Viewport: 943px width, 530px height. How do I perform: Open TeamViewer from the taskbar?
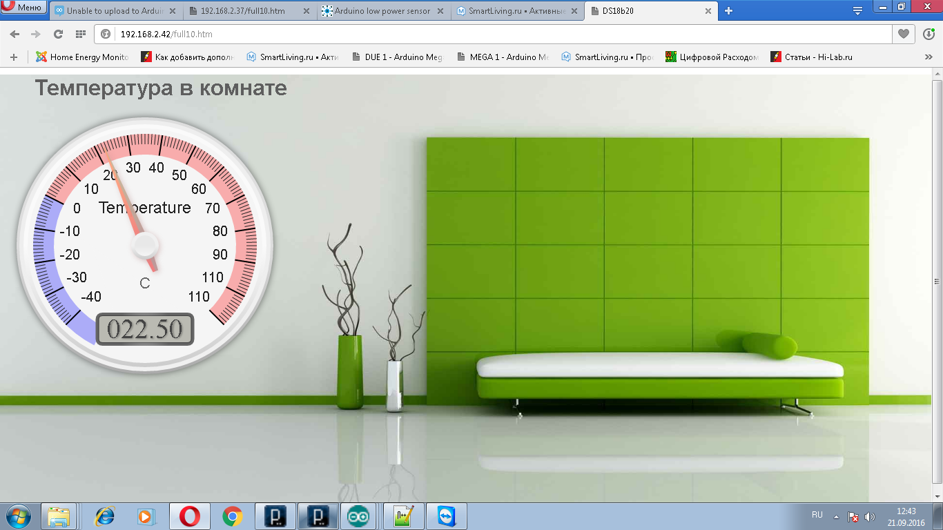point(447,516)
